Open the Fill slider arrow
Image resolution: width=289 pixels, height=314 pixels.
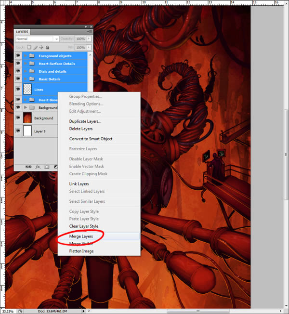coord(89,48)
